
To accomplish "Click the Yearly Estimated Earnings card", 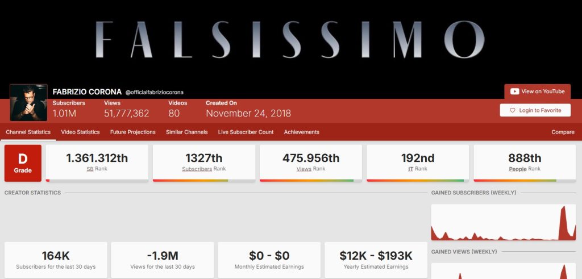I will (x=376, y=260).
